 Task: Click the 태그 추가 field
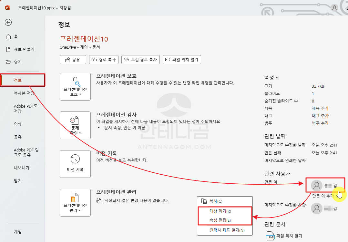tap(320, 115)
